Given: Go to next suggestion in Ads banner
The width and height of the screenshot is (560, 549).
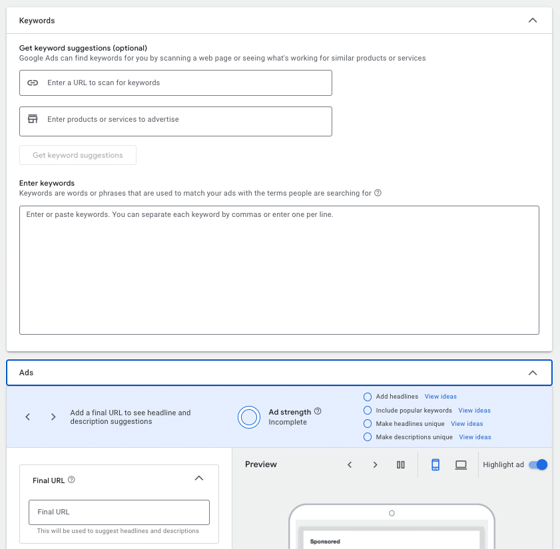Looking at the screenshot, I should [x=53, y=417].
